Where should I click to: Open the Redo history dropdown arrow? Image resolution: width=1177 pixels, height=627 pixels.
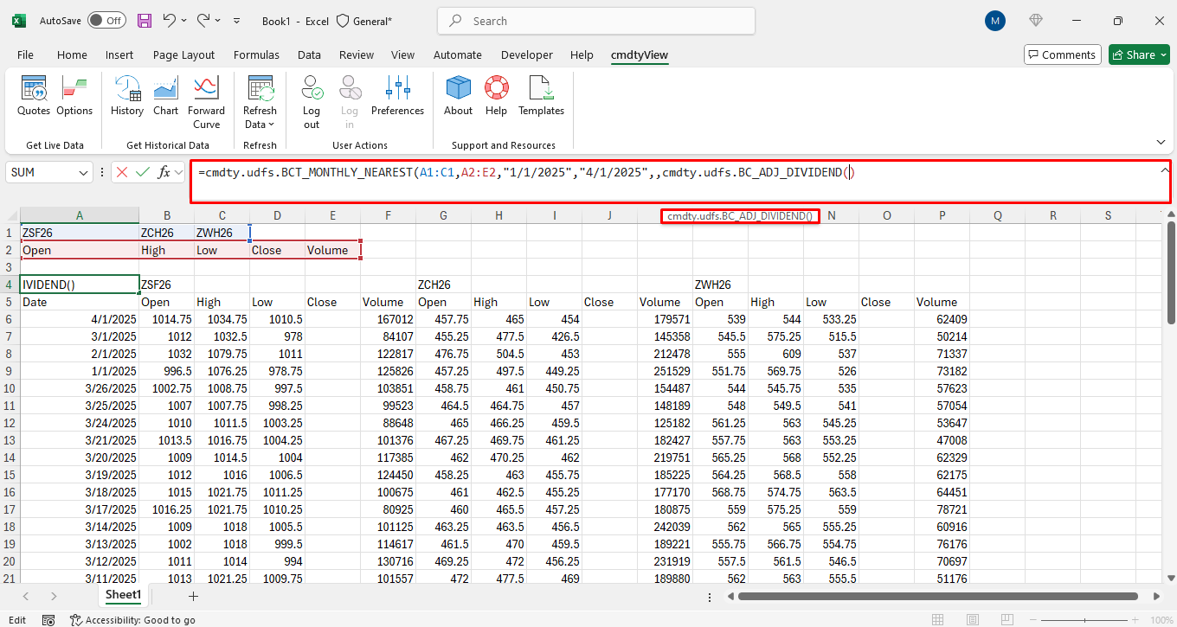217,21
